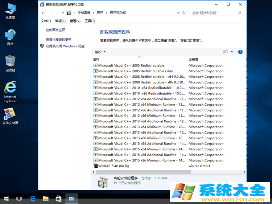Open the 回收站 recycle bin icon
The width and height of the screenshot is (272, 204).
11,64
